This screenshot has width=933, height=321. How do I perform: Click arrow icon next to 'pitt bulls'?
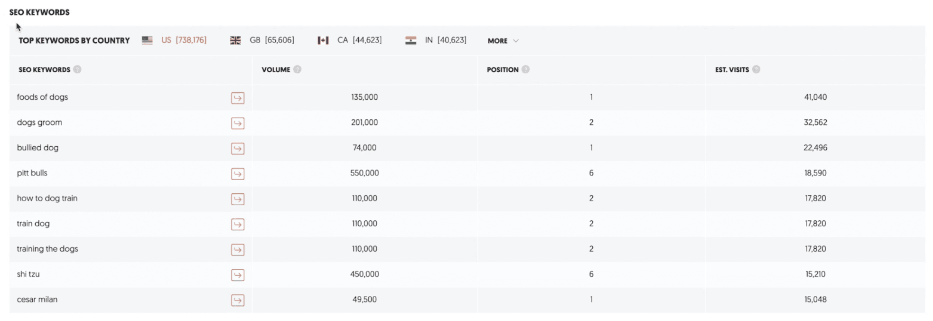click(x=237, y=174)
